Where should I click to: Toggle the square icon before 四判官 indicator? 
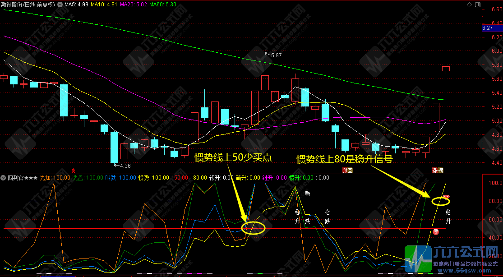click(x=3, y=178)
